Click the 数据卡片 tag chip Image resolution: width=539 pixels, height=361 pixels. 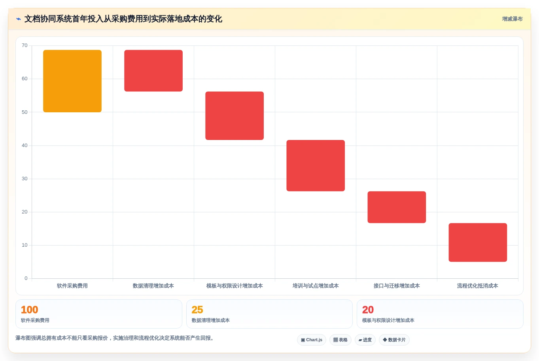click(394, 340)
